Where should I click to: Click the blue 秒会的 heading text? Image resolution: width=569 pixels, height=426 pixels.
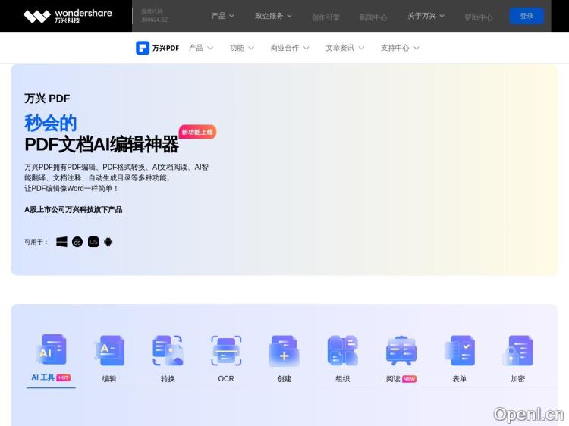(x=50, y=123)
